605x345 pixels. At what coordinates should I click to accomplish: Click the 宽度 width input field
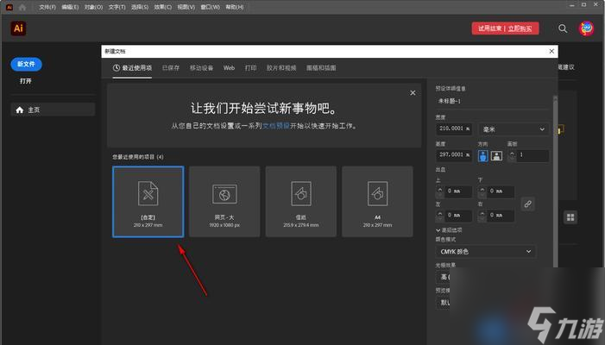[455, 129]
